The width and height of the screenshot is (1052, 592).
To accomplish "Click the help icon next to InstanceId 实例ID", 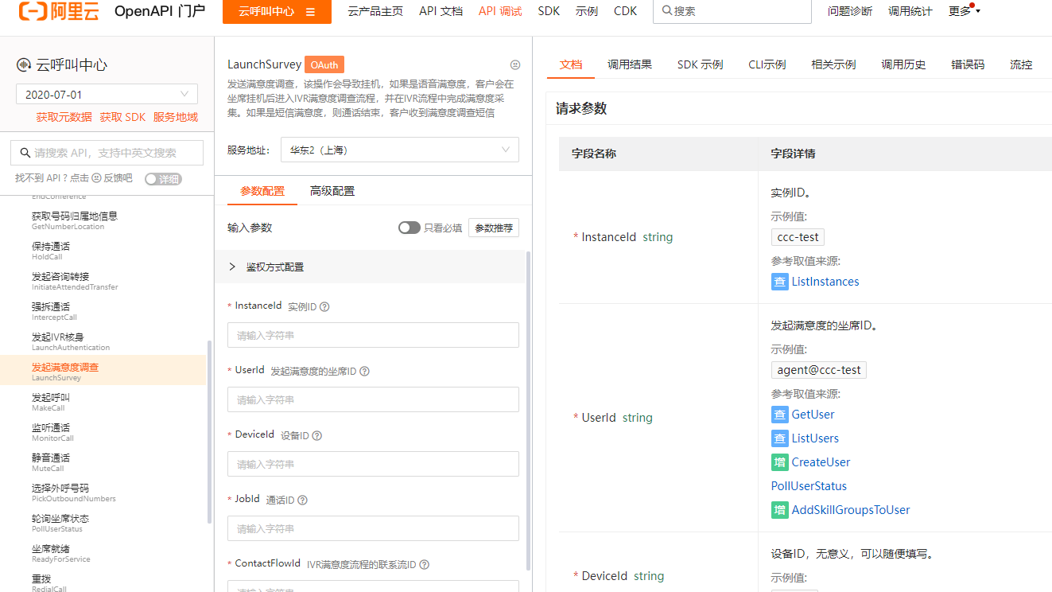I will point(324,306).
